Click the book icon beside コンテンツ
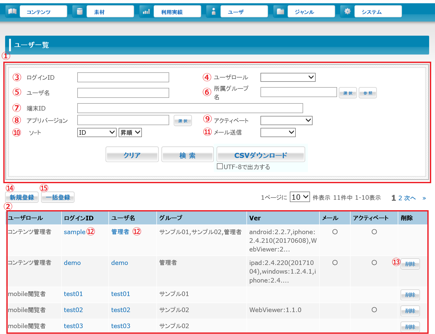The image size is (435, 334). pos(12,11)
